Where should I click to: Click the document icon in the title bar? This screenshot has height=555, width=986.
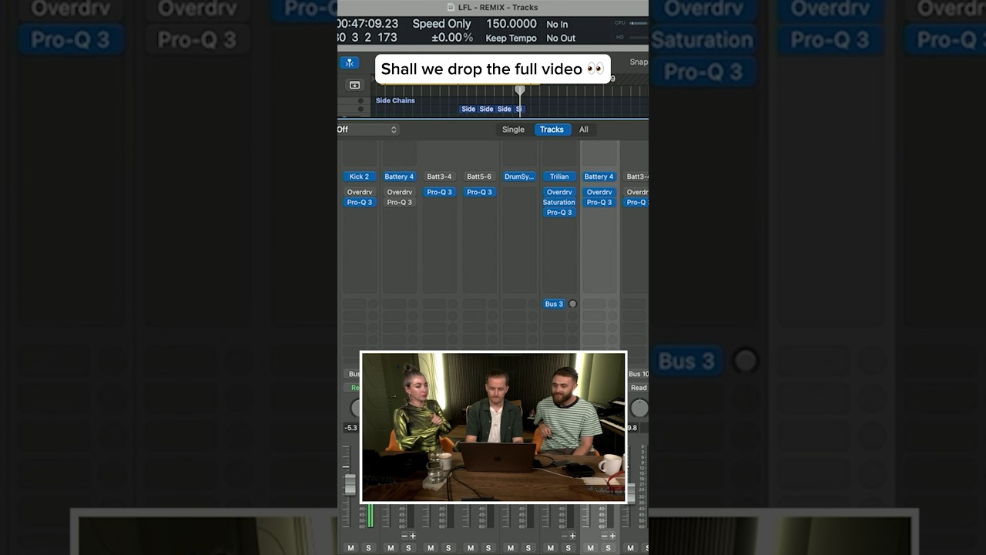451,8
